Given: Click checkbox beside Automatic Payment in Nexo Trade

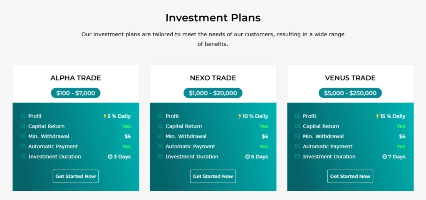Looking at the screenshot, I should 160,146.
